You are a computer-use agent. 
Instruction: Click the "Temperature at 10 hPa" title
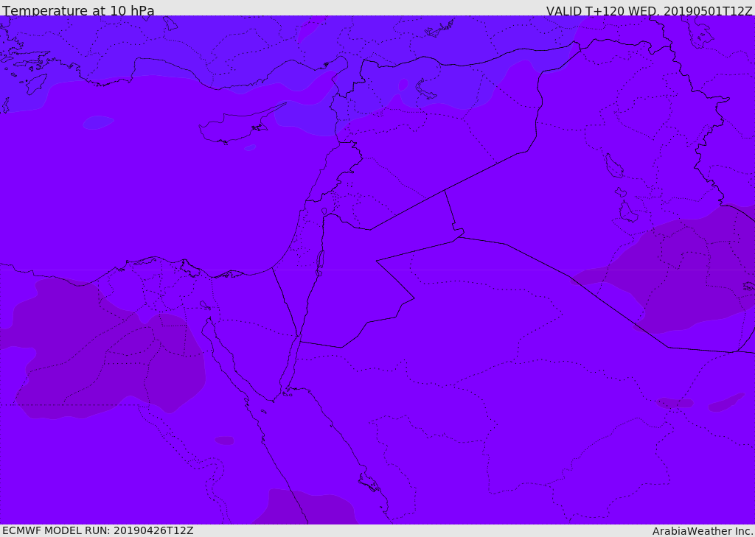(78, 10)
